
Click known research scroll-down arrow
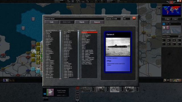click(x=60, y=79)
